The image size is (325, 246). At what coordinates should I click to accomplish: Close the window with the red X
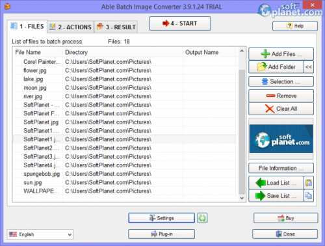click(x=312, y=5)
